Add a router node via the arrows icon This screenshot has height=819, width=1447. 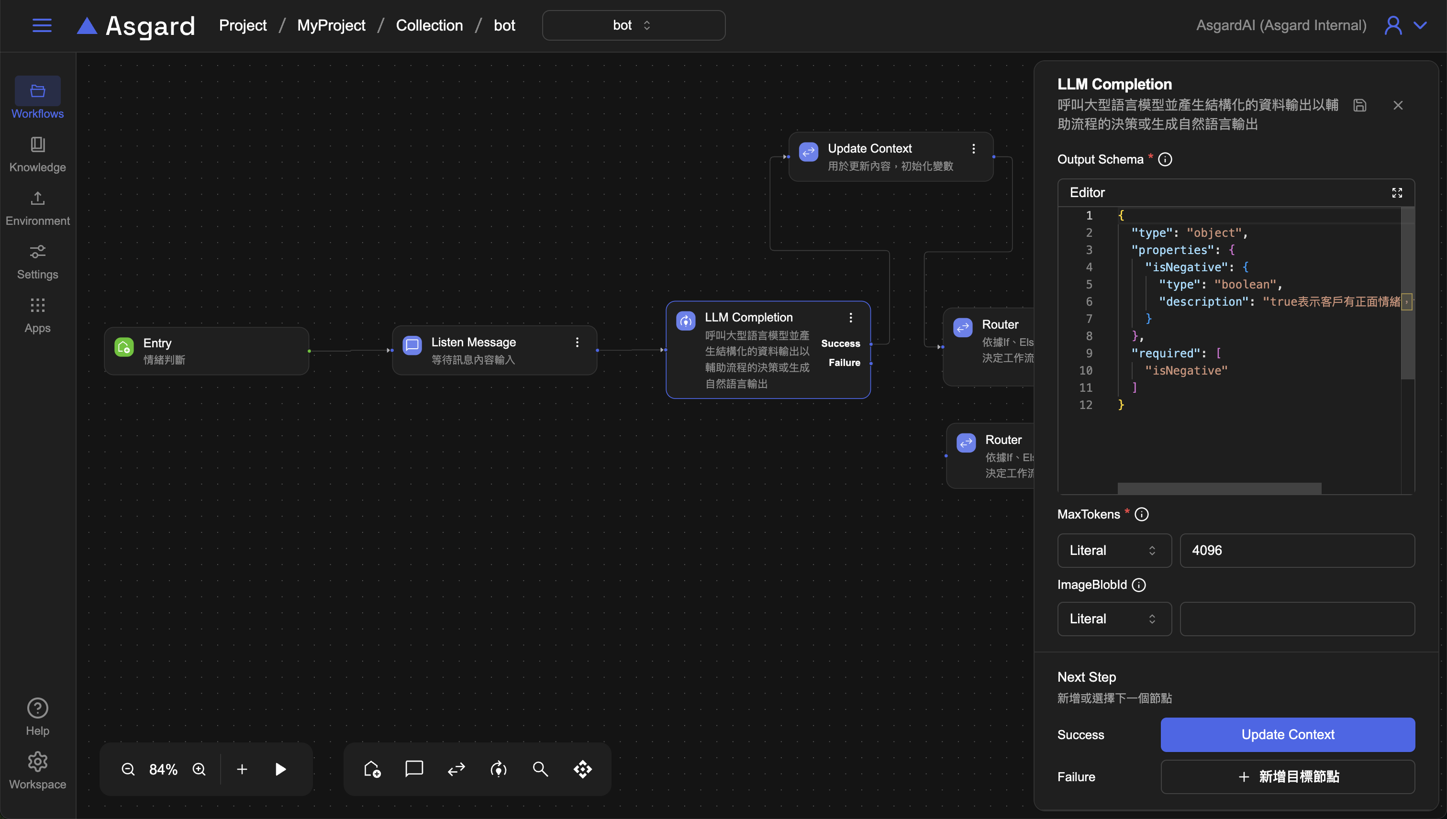[x=456, y=769]
